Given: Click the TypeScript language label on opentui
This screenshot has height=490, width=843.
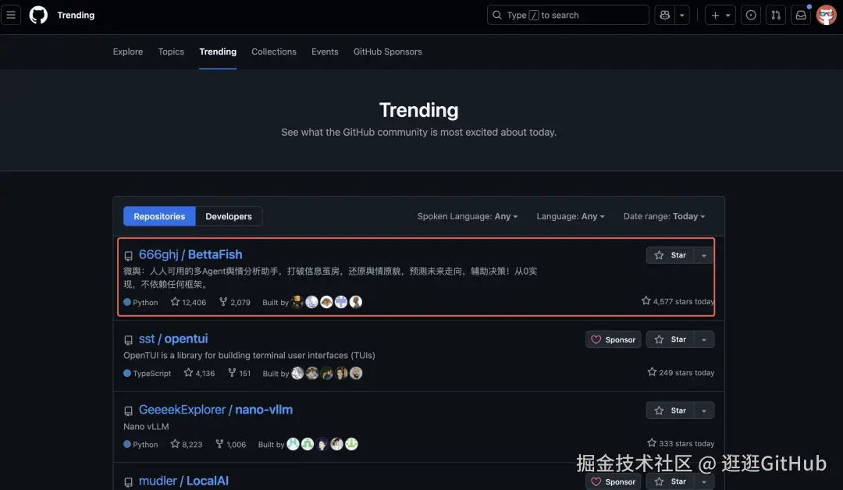Looking at the screenshot, I should tap(147, 373).
